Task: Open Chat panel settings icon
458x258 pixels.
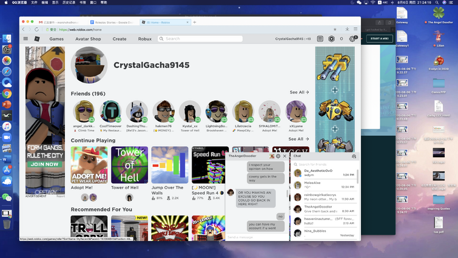Action: [x=354, y=156]
